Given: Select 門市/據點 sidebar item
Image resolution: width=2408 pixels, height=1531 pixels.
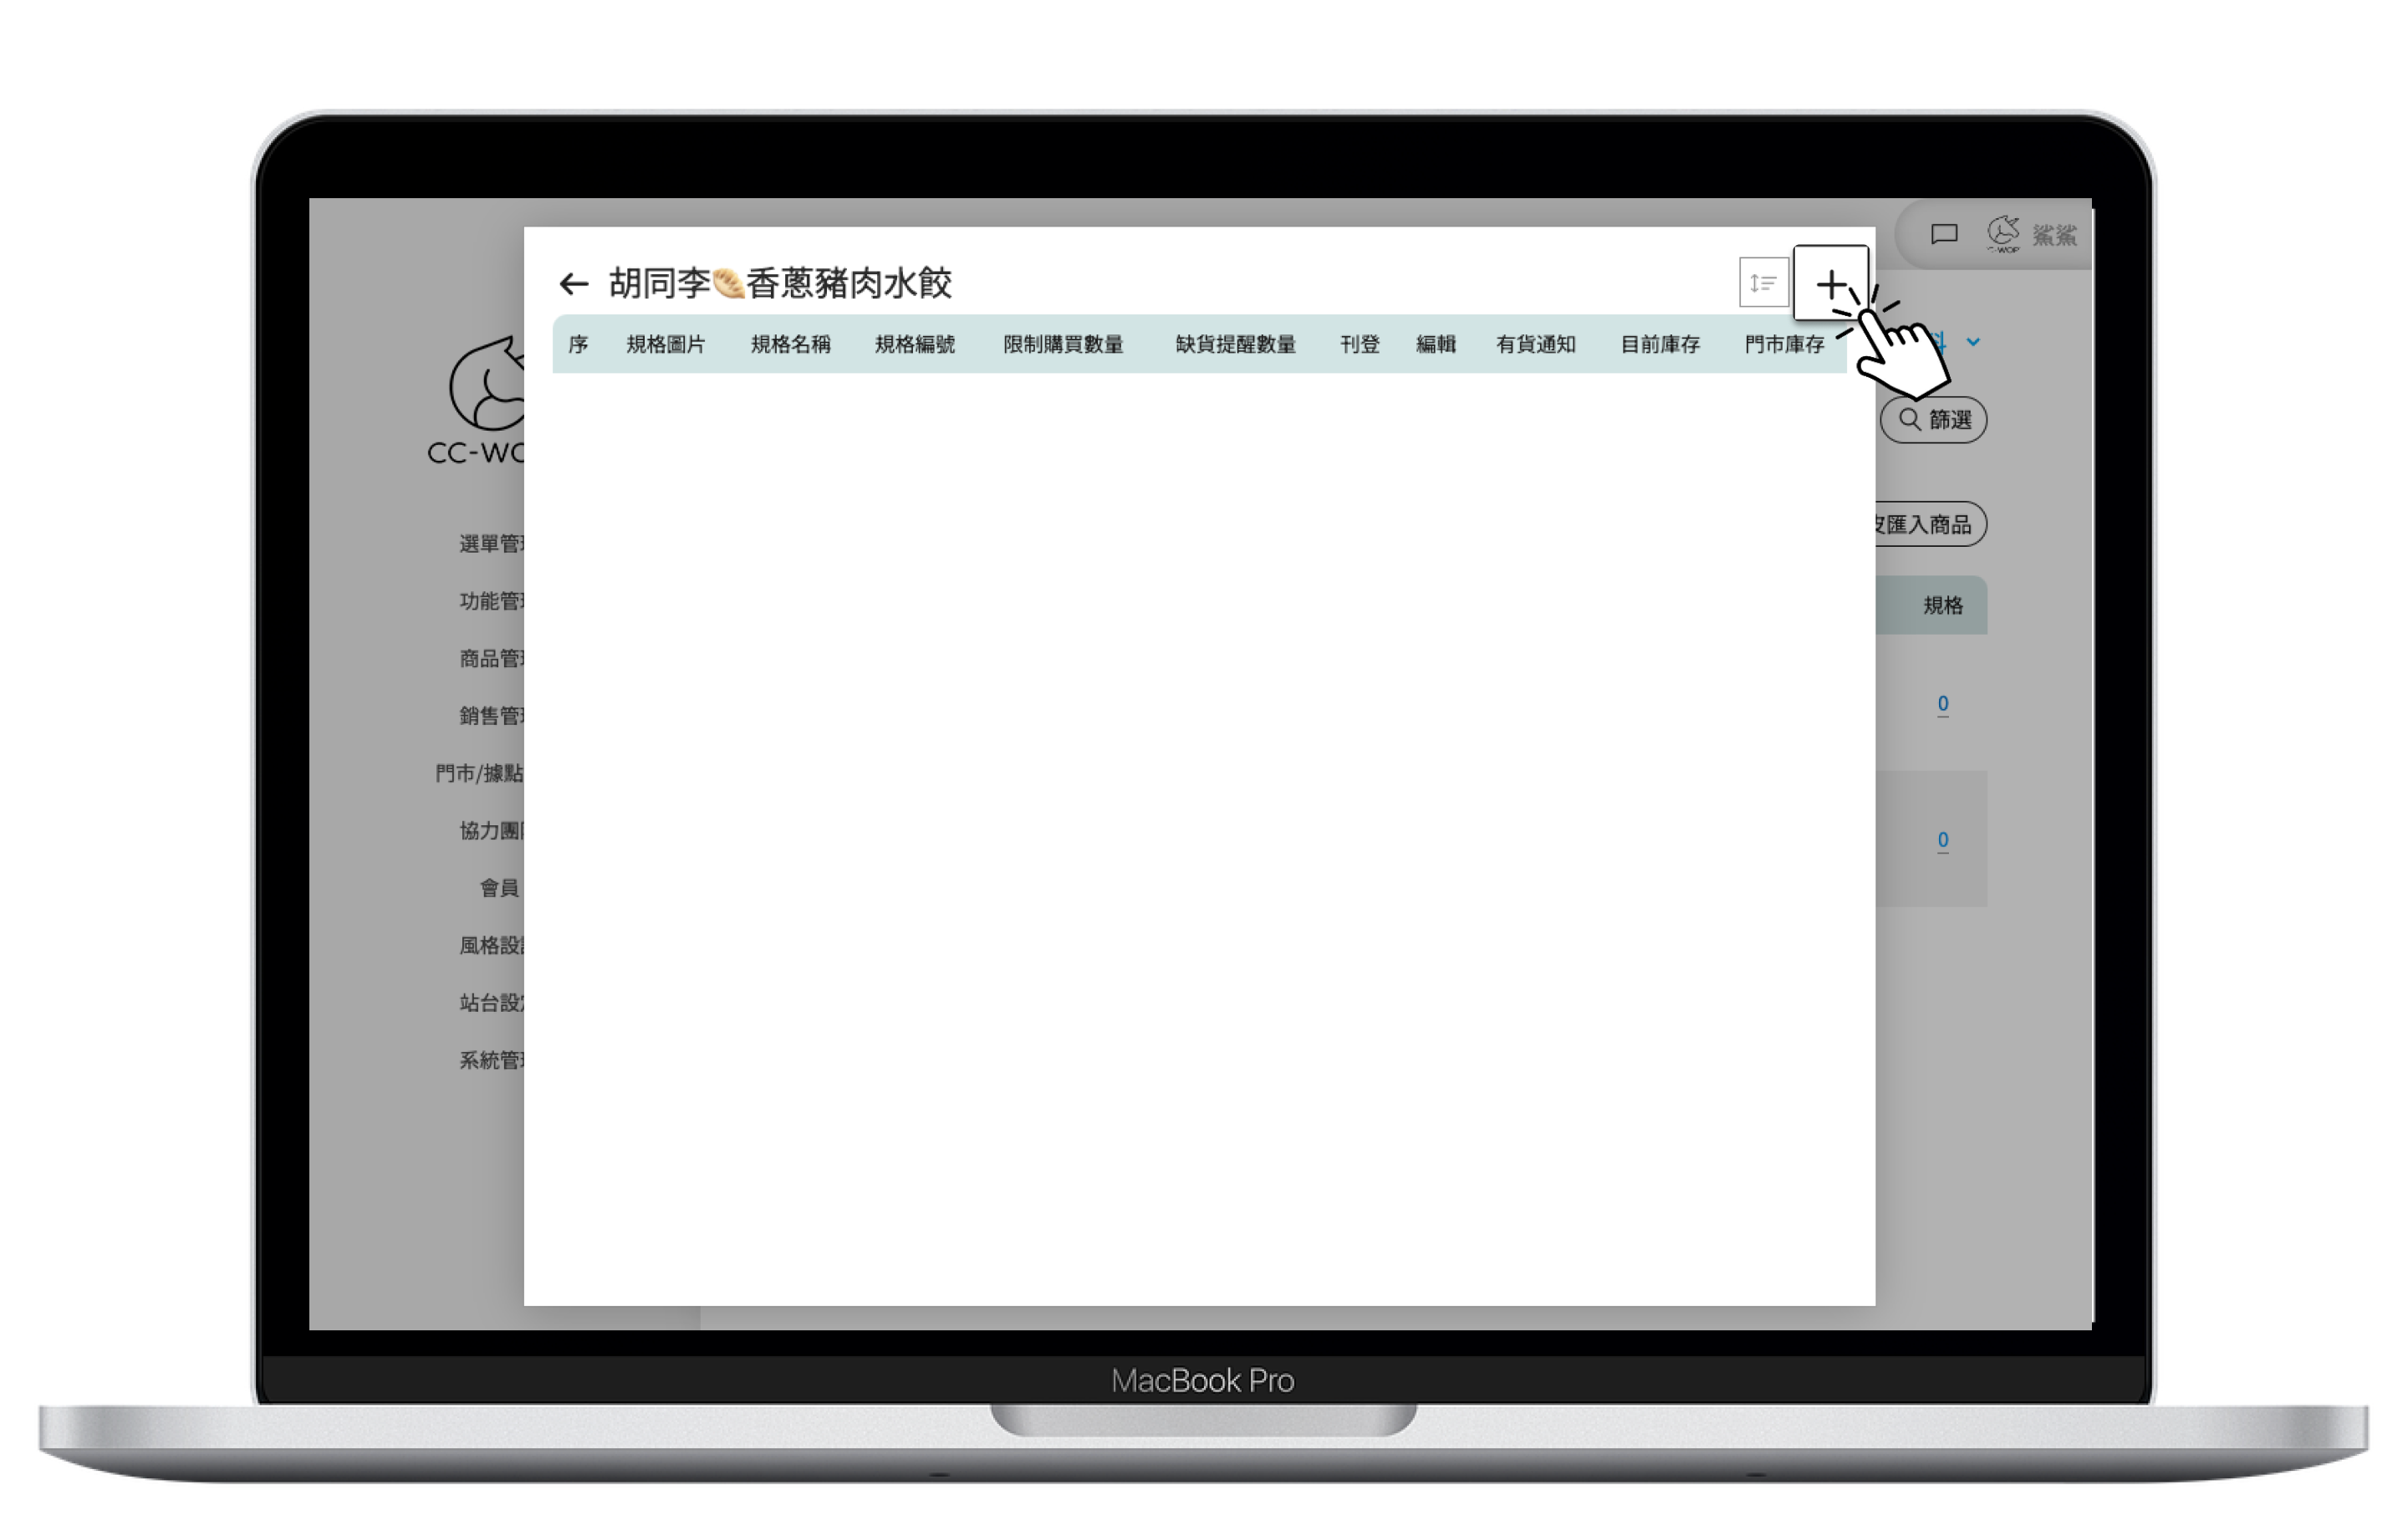Looking at the screenshot, I should click(480, 773).
